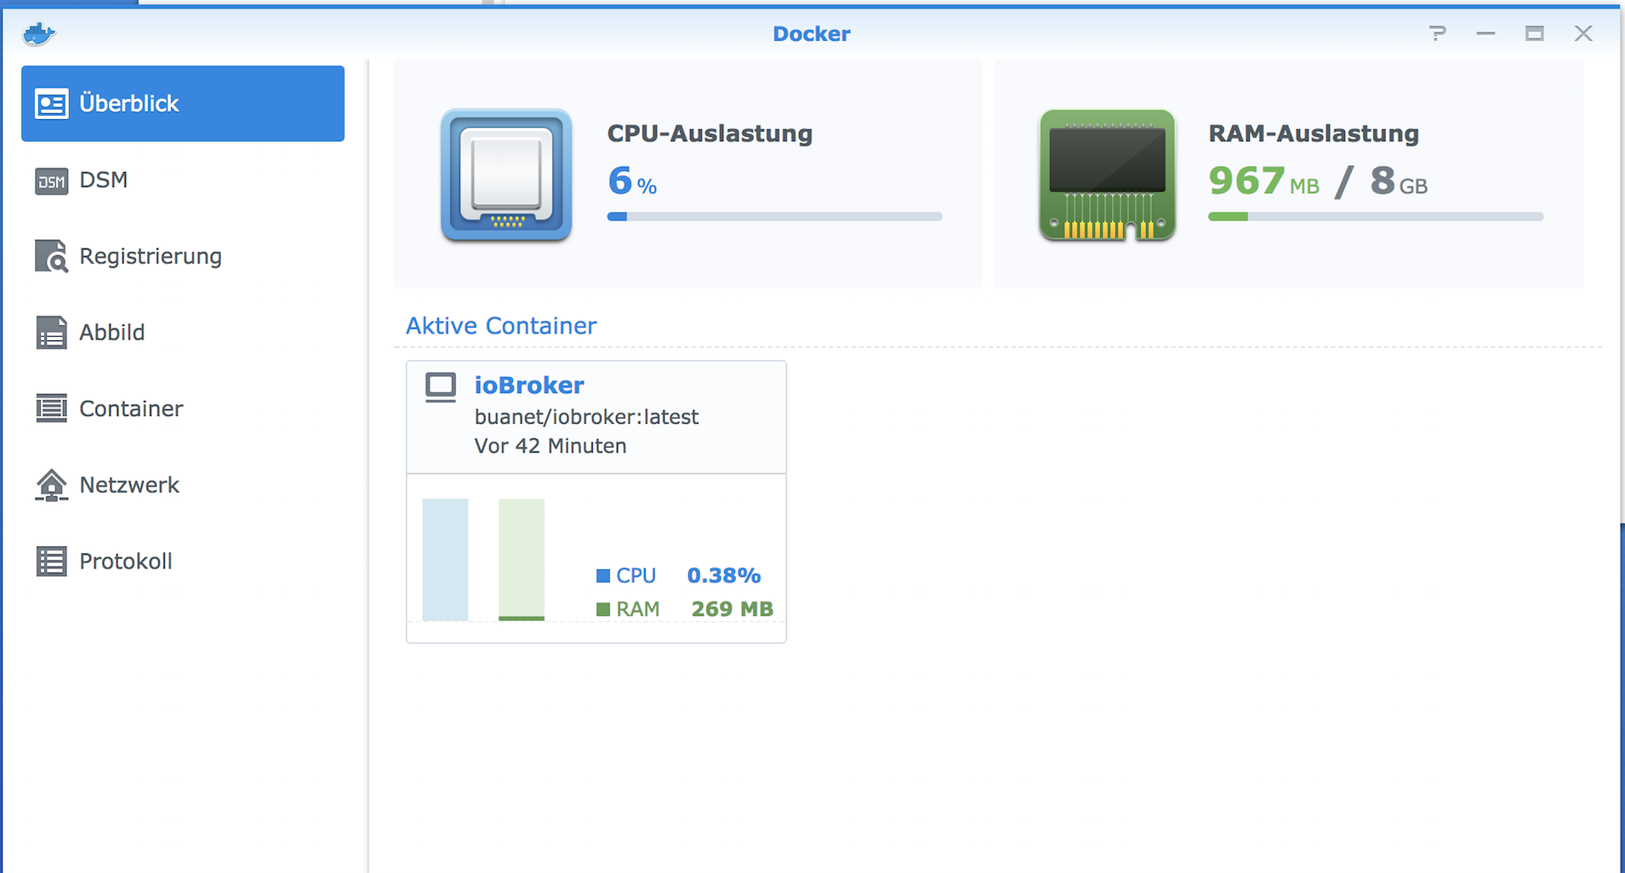Screen dimensions: 1625x873
Task: Click the green RAM legend square
Action: coord(603,609)
